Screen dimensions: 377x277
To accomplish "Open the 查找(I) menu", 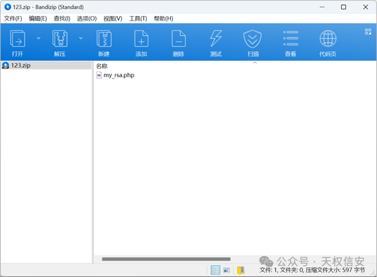I will pos(62,18).
